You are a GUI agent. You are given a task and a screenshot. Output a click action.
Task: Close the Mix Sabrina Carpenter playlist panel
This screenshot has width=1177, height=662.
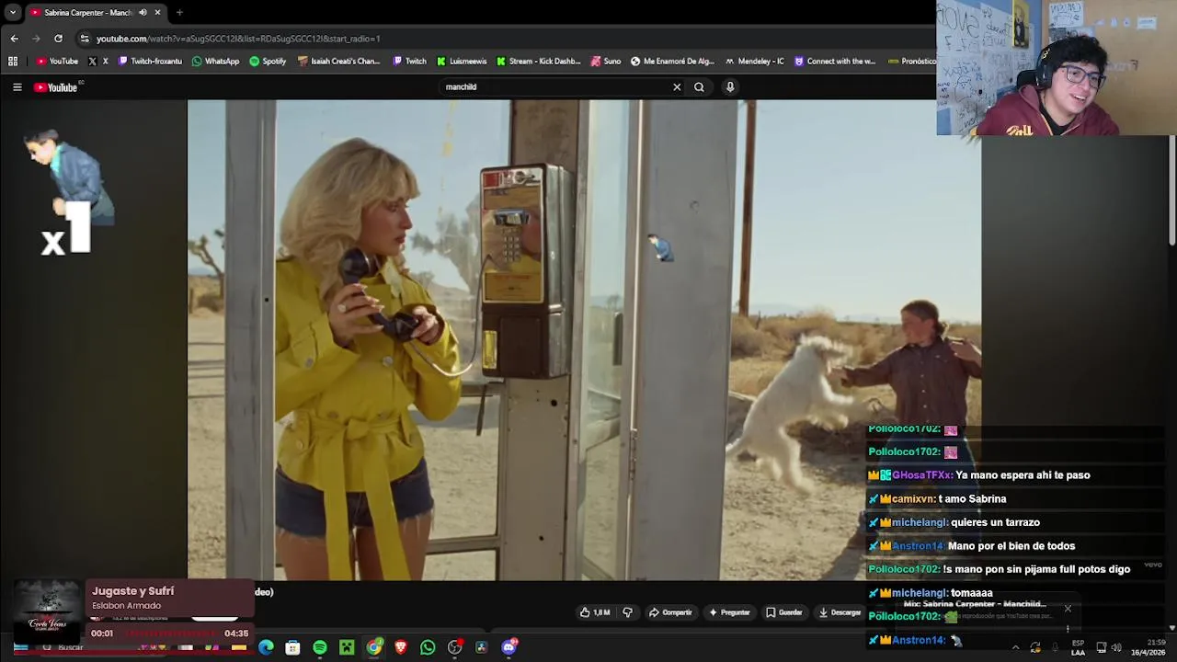1068,609
